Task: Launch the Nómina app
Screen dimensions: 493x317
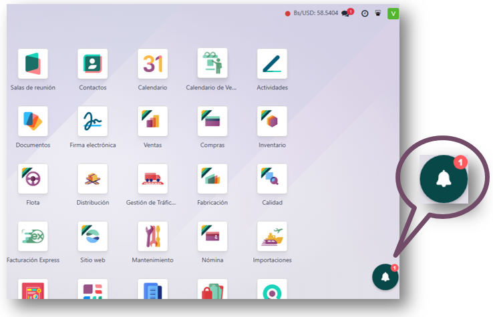Action: point(212,236)
